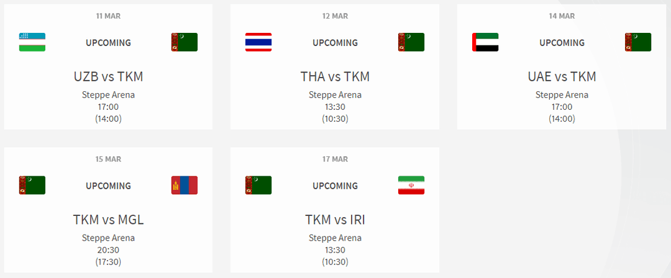Click Turkmenistan flag in UZB vs TKM card

coord(185,42)
